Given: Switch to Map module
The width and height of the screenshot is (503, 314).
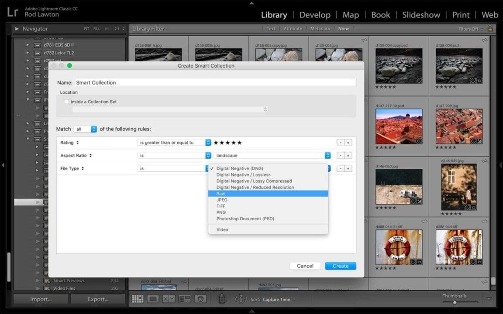Looking at the screenshot, I should pyautogui.click(x=351, y=15).
